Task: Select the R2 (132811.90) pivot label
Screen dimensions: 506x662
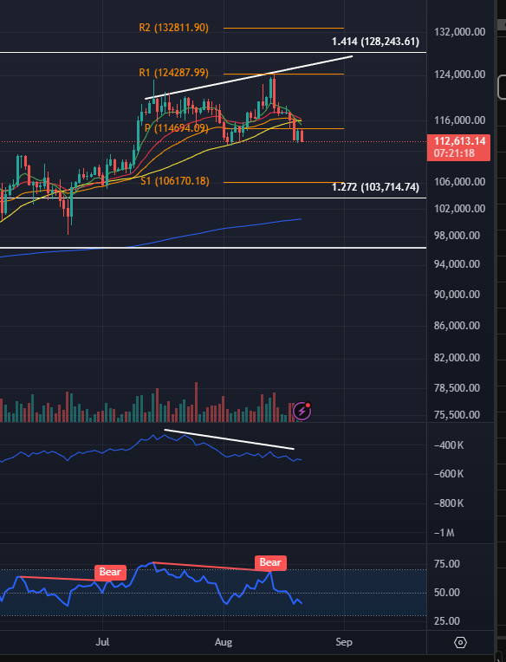Action: tap(174, 28)
